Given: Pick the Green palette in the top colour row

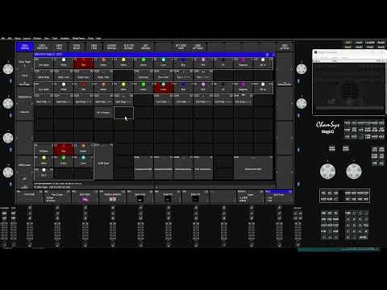Looking at the screenshot, I should click(x=144, y=64).
